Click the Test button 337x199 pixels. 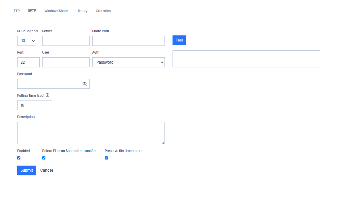click(179, 40)
